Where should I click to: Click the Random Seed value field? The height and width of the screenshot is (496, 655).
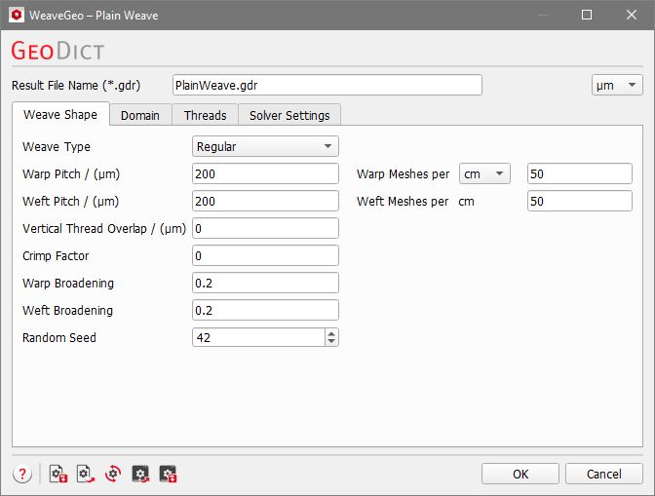point(258,337)
